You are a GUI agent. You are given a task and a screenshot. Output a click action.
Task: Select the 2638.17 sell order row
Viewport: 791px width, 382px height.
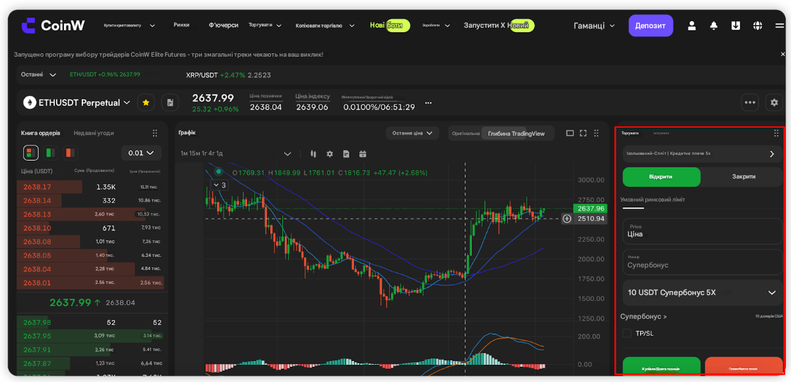(x=92, y=187)
